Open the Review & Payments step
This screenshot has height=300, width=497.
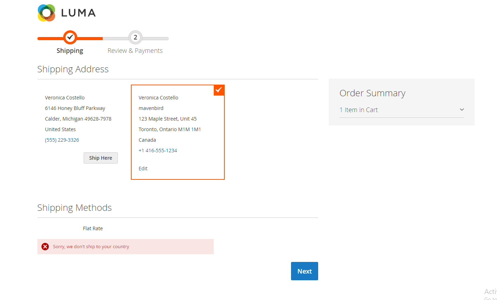tap(135, 51)
